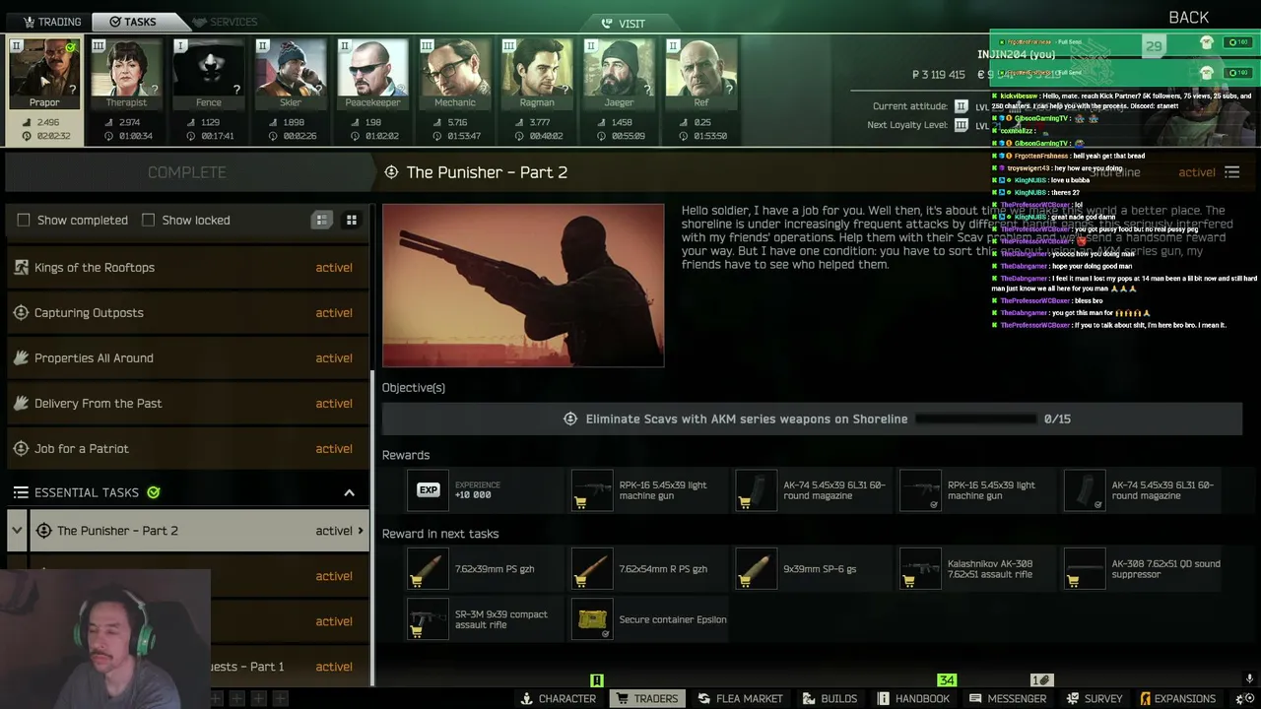Inspect the Kalashnikov AK-308 rifle reward icon
The image size is (1261, 709).
[920, 569]
